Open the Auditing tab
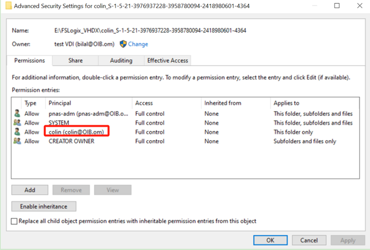 click(x=121, y=61)
